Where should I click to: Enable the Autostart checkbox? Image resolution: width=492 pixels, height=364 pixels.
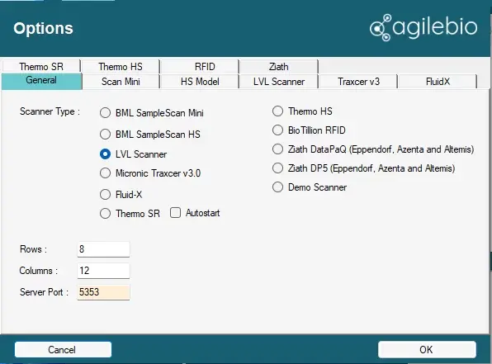175,213
